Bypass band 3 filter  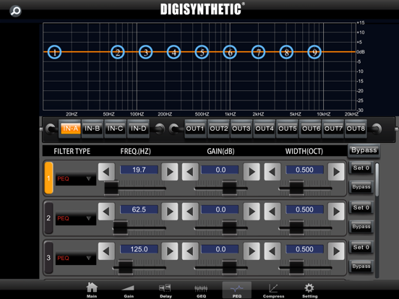tap(361, 266)
